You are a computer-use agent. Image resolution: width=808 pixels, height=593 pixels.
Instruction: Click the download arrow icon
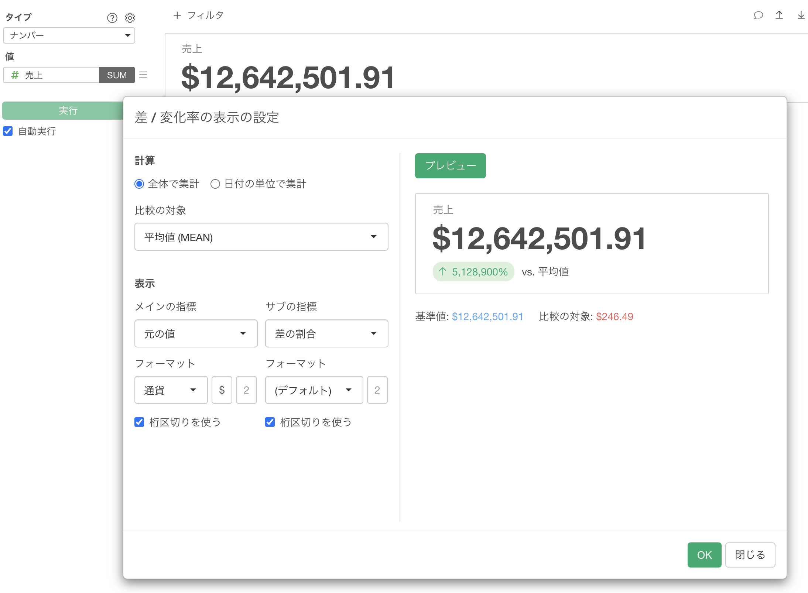[801, 15]
